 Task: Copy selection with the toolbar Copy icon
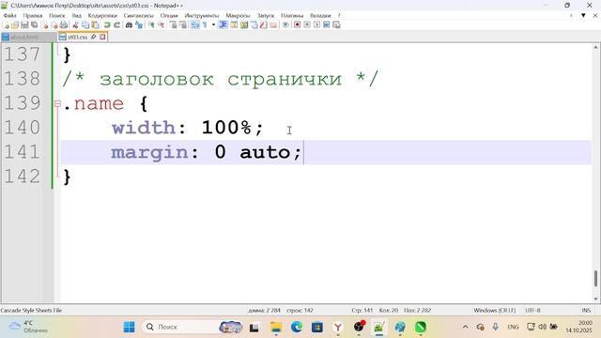coord(85,25)
